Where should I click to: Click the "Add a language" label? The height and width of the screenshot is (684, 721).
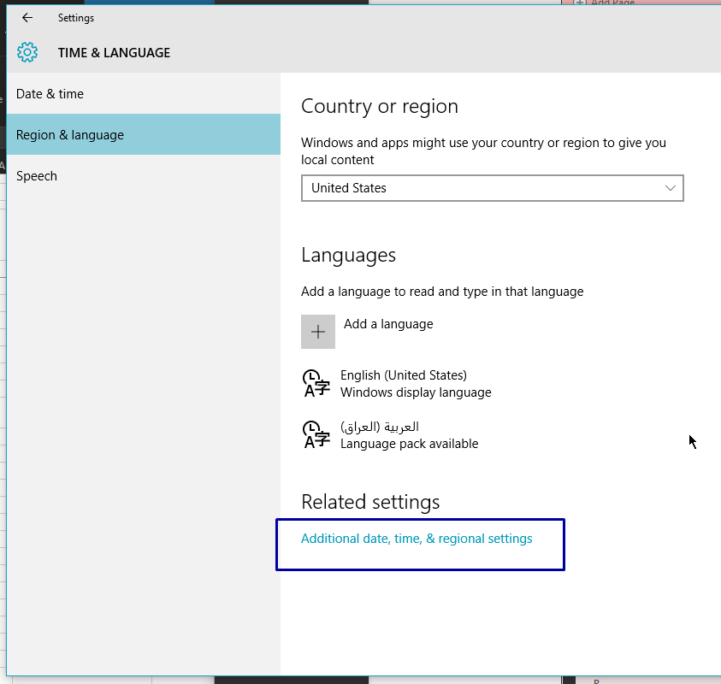click(388, 324)
